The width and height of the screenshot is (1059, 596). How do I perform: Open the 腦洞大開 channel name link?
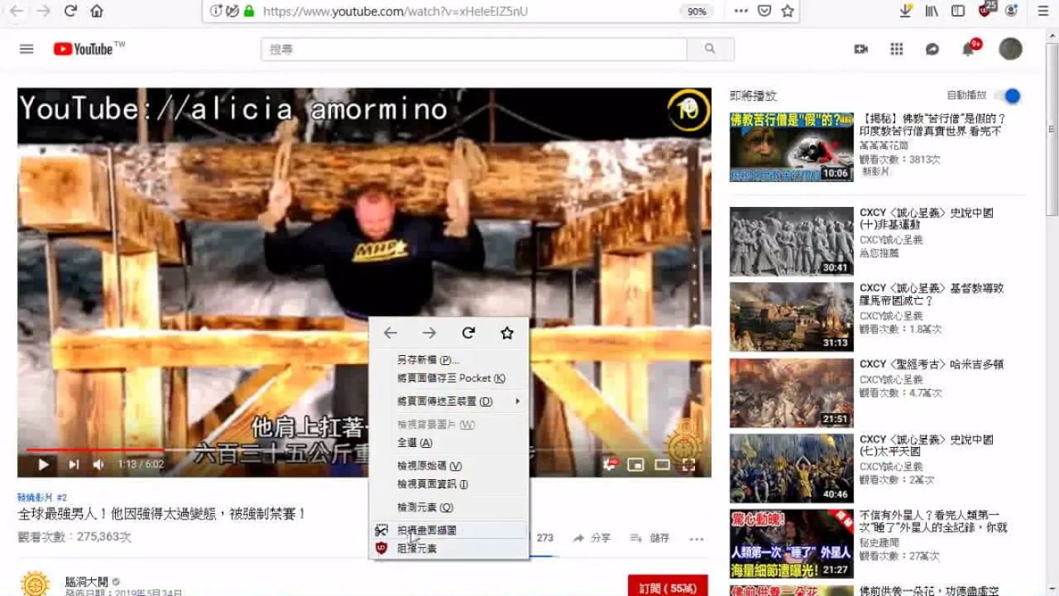pos(87,582)
